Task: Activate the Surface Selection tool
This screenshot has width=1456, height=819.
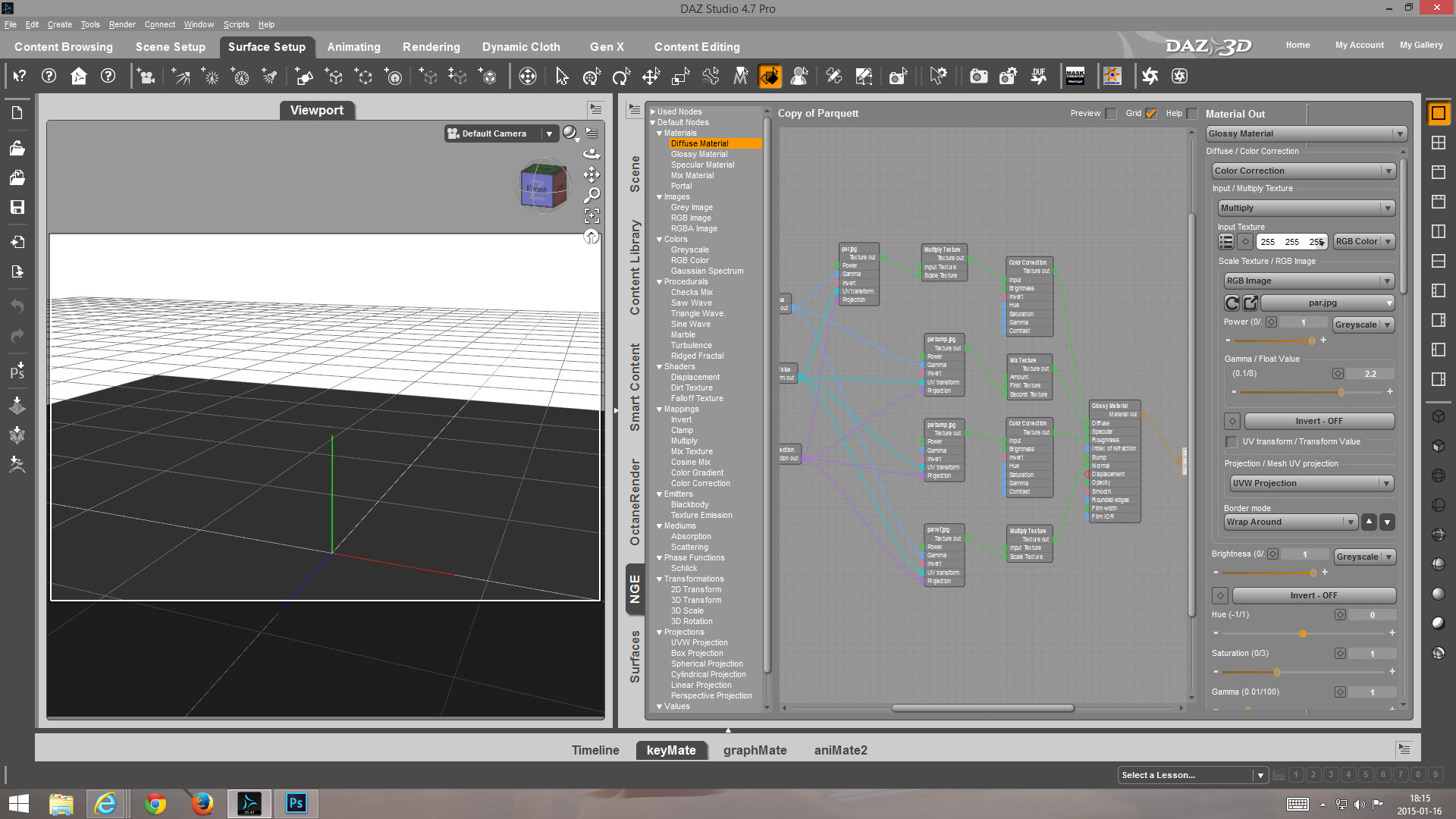Action: [x=770, y=77]
